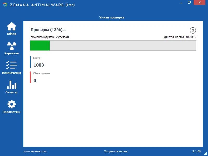Close the Zemana AntiMalware window
This screenshot has width=208, height=156.
pyautogui.click(x=199, y=3)
